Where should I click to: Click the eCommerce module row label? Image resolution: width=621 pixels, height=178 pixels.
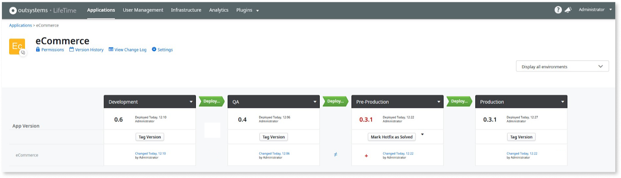[27, 155]
